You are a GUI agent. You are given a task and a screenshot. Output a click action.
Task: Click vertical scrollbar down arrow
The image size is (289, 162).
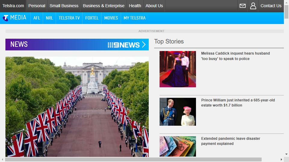tap(286, 154)
